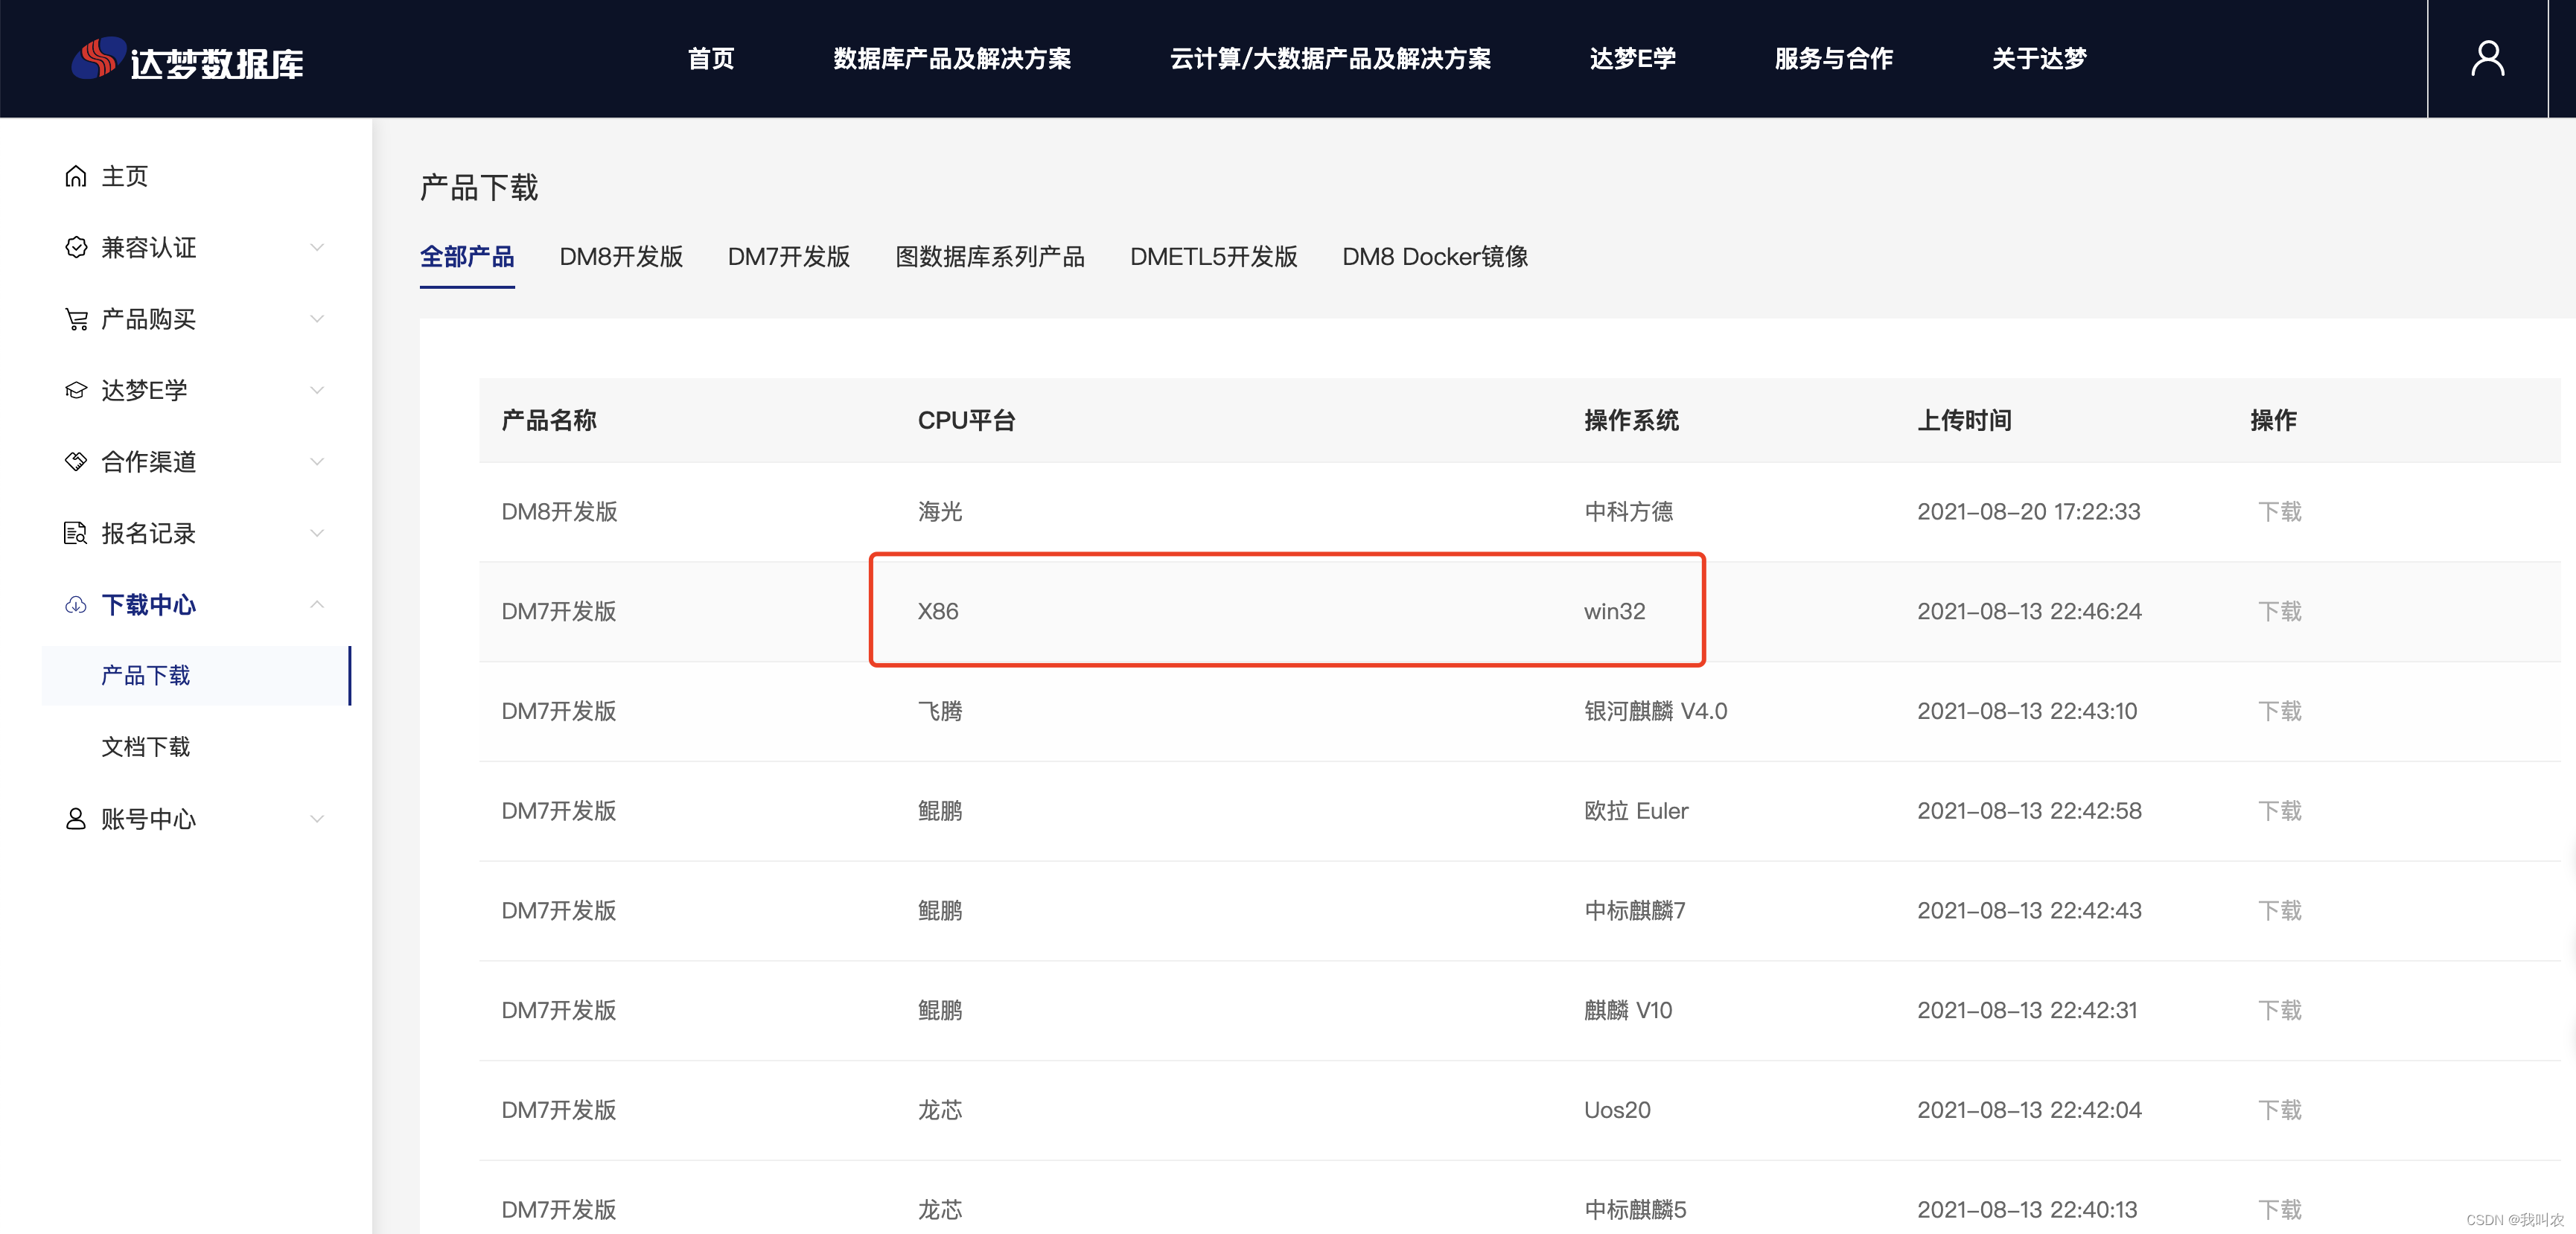Open 达梦E学 in the top navigation
This screenshot has width=2576, height=1234.
pos(1633,59)
